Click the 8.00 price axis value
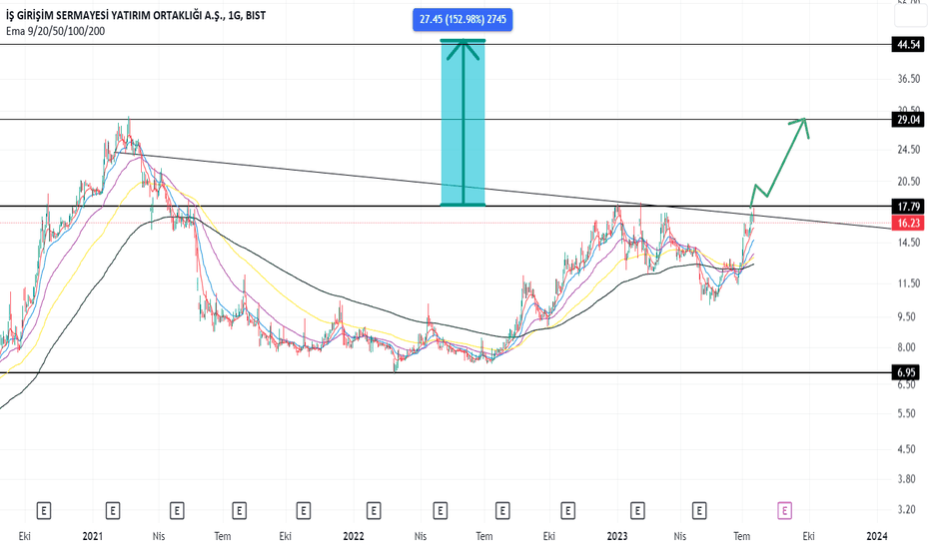Image resolution: width=931 pixels, height=549 pixels. [x=907, y=347]
